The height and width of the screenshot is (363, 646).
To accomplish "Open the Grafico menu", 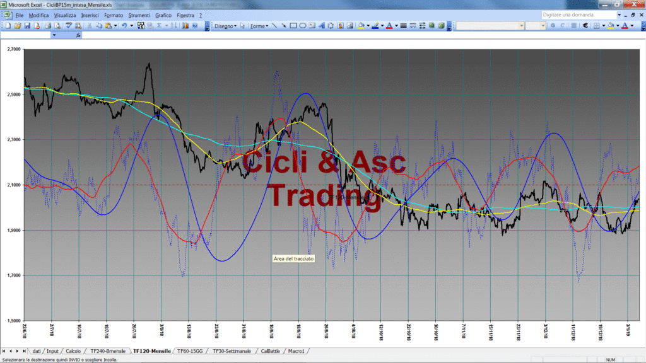I will (163, 15).
